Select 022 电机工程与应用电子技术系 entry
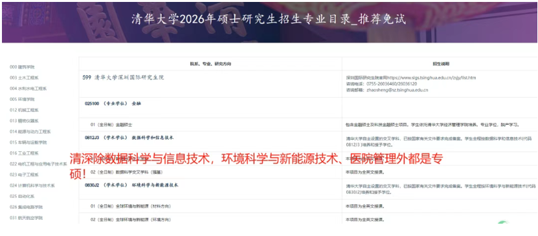 click(38, 164)
